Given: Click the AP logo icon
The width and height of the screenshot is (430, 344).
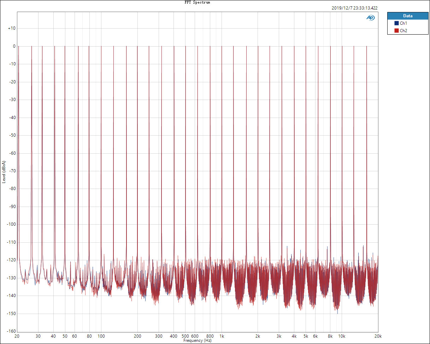Looking at the screenshot, I should click(x=371, y=18).
